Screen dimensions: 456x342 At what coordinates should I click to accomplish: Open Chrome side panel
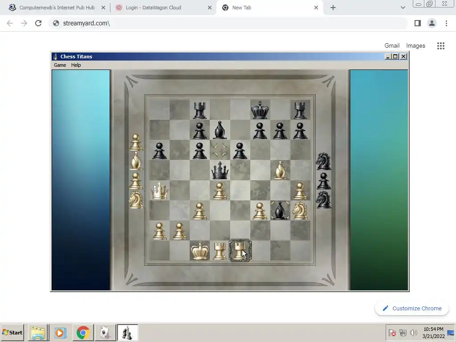(x=418, y=23)
